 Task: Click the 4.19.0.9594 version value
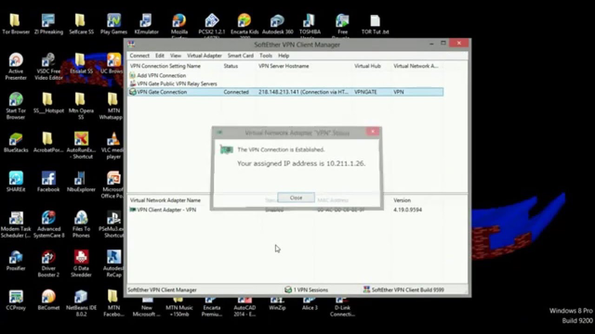click(x=408, y=210)
